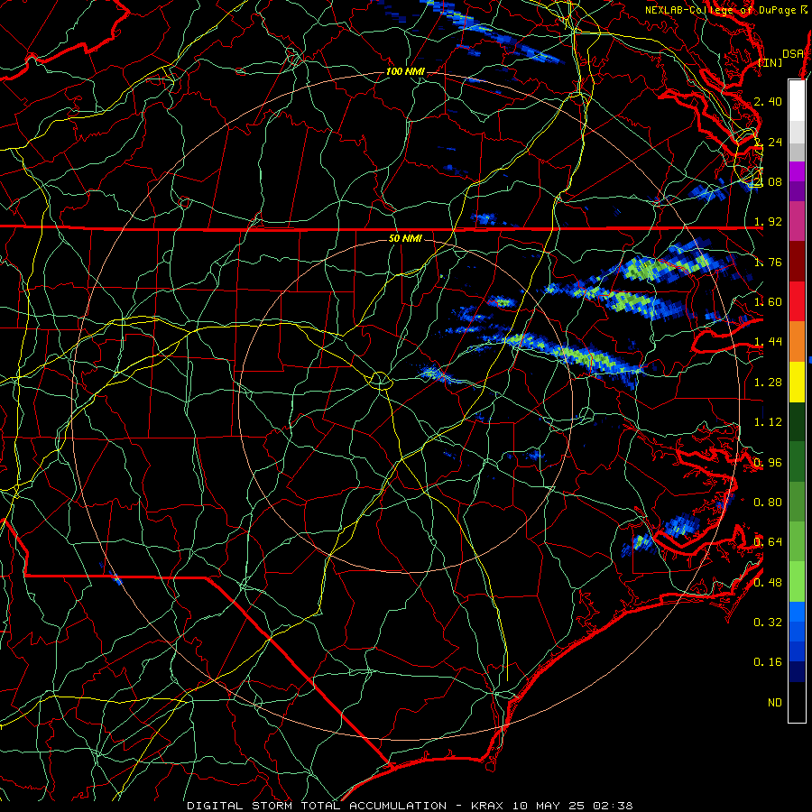Click the 1.44 legend value
812x812 pixels.
(768, 342)
